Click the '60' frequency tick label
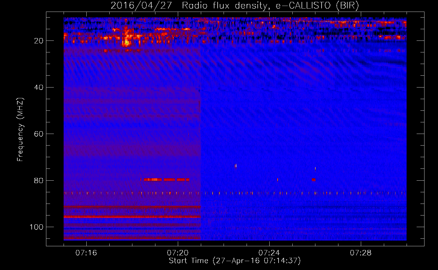This screenshot has width=438, height=270. click(39, 134)
